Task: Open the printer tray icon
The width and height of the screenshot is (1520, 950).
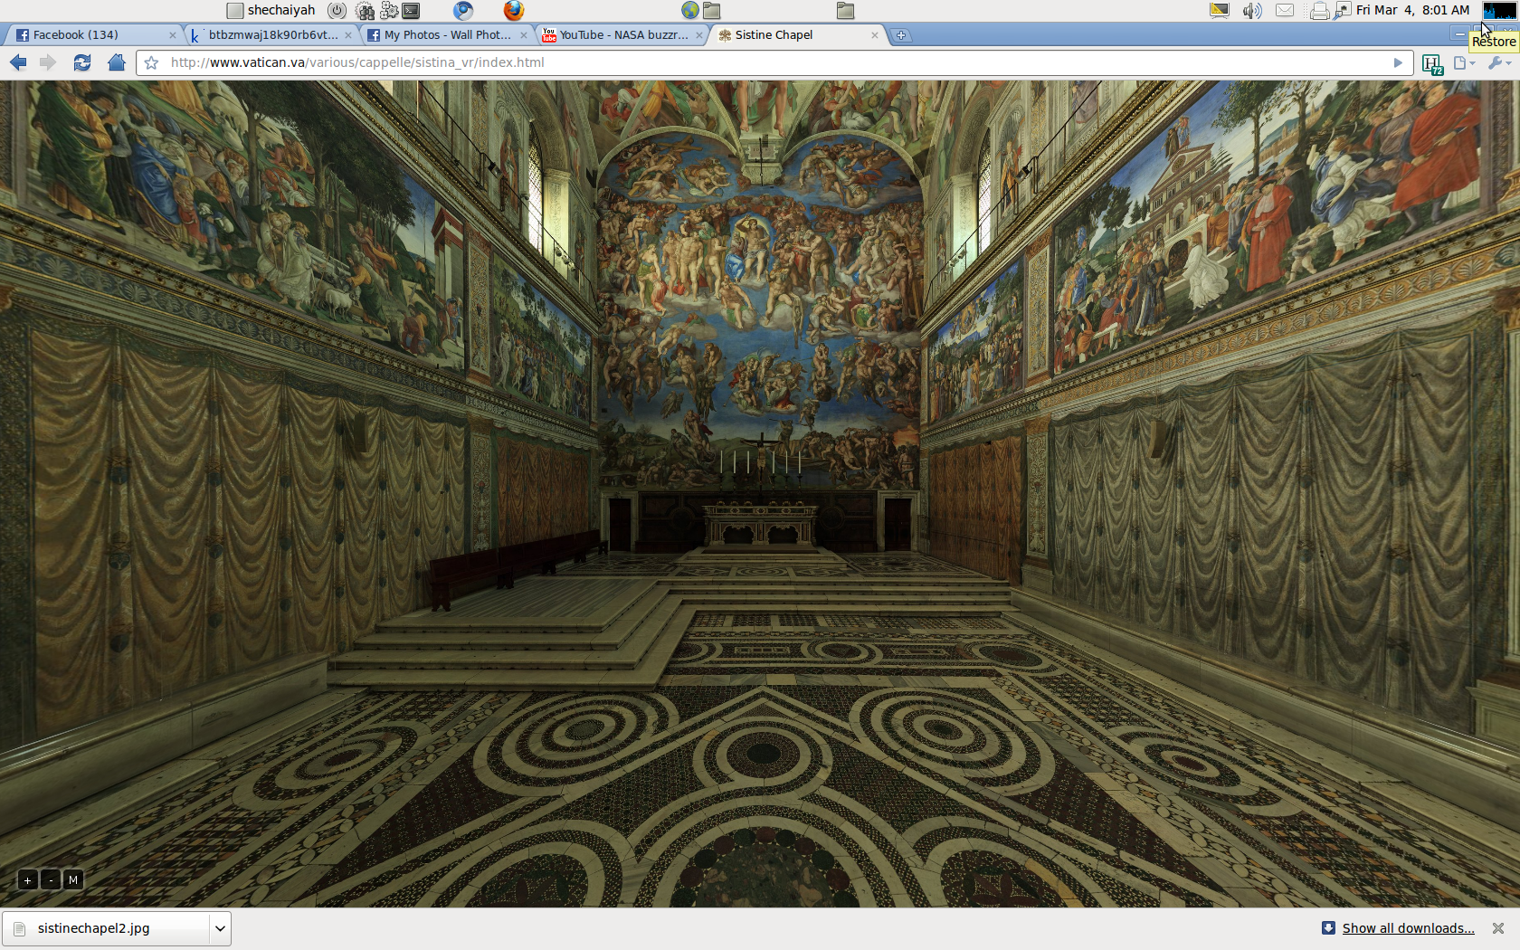Action: 1319,11
